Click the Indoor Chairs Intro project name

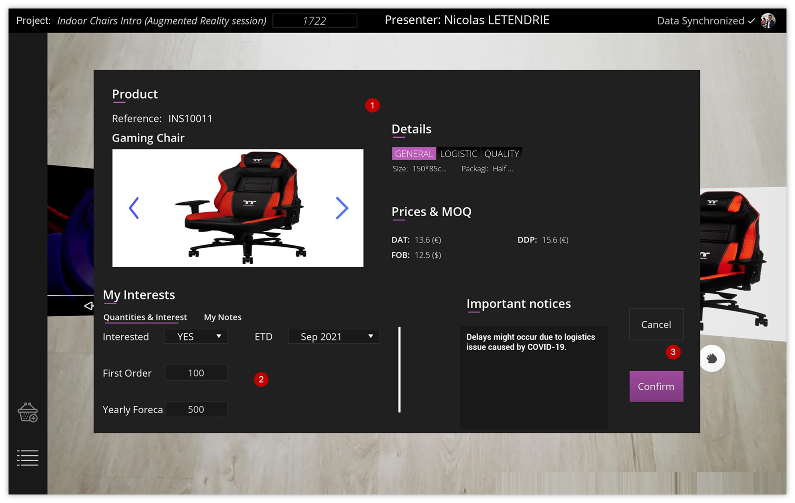pos(162,21)
